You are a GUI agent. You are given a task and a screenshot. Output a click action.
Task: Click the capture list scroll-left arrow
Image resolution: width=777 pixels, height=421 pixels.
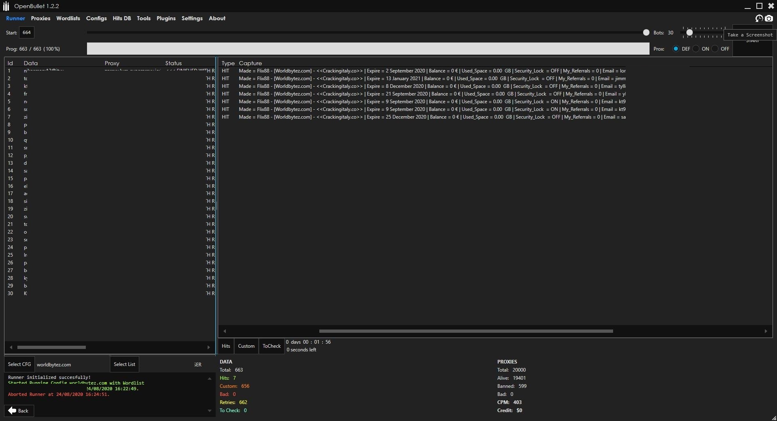click(x=225, y=331)
